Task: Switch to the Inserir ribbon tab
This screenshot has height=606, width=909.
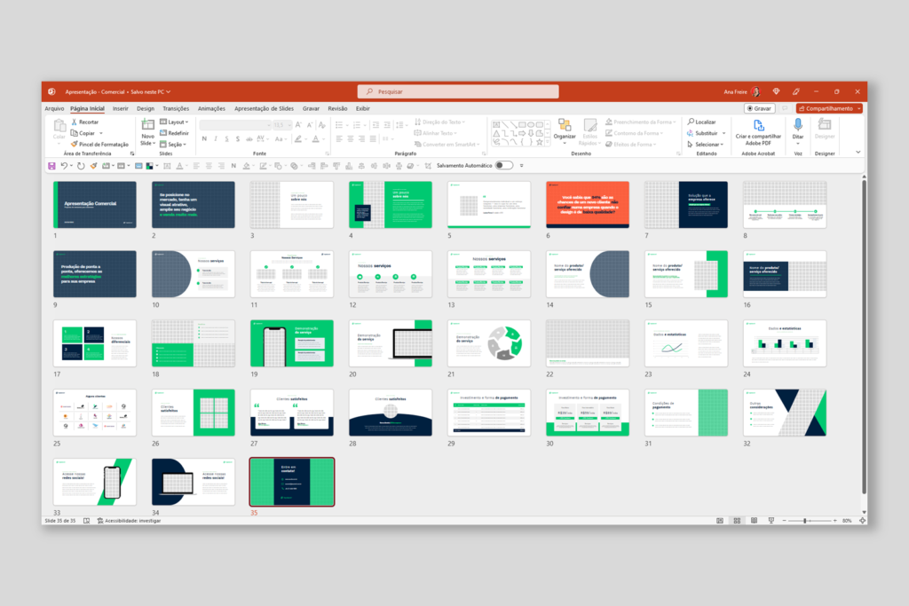Action: [x=120, y=107]
